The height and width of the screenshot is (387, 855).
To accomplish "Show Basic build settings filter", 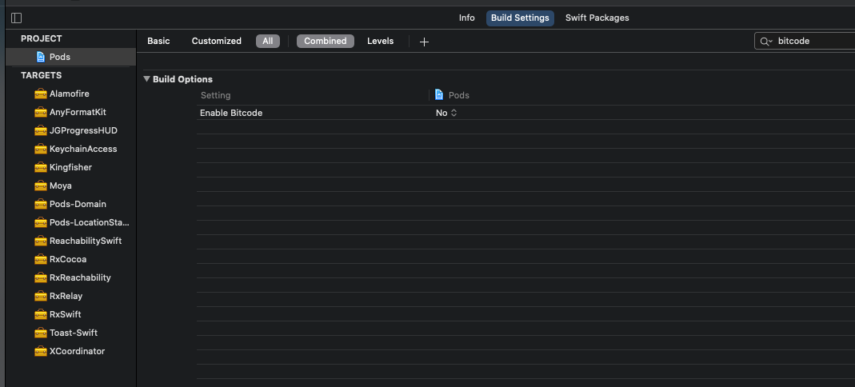I will coord(158,41).
